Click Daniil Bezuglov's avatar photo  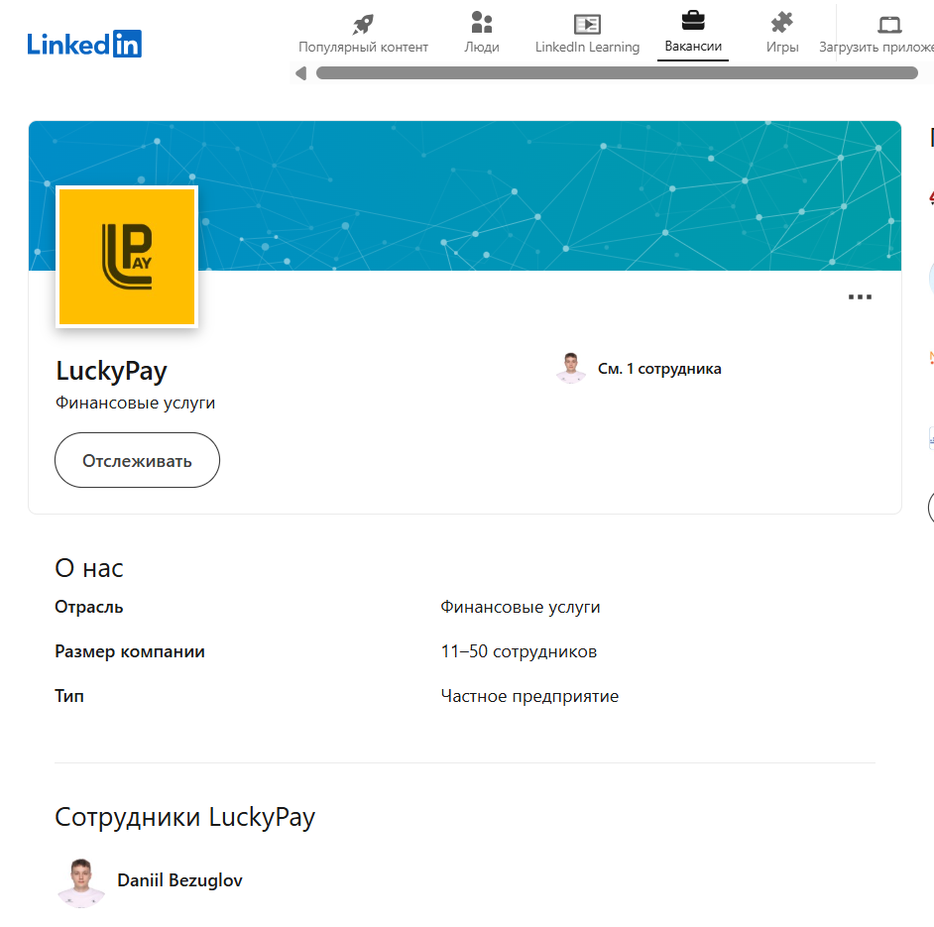81,882
